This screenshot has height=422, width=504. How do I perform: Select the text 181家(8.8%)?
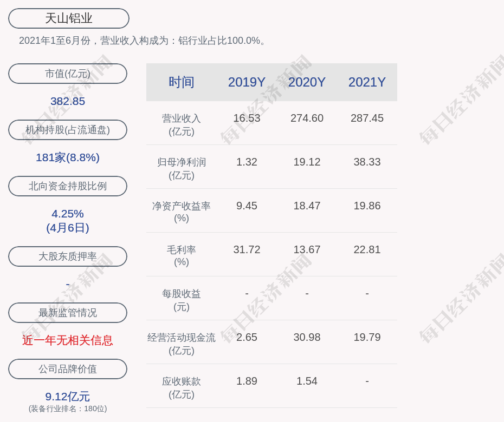[x=68, y=157]
